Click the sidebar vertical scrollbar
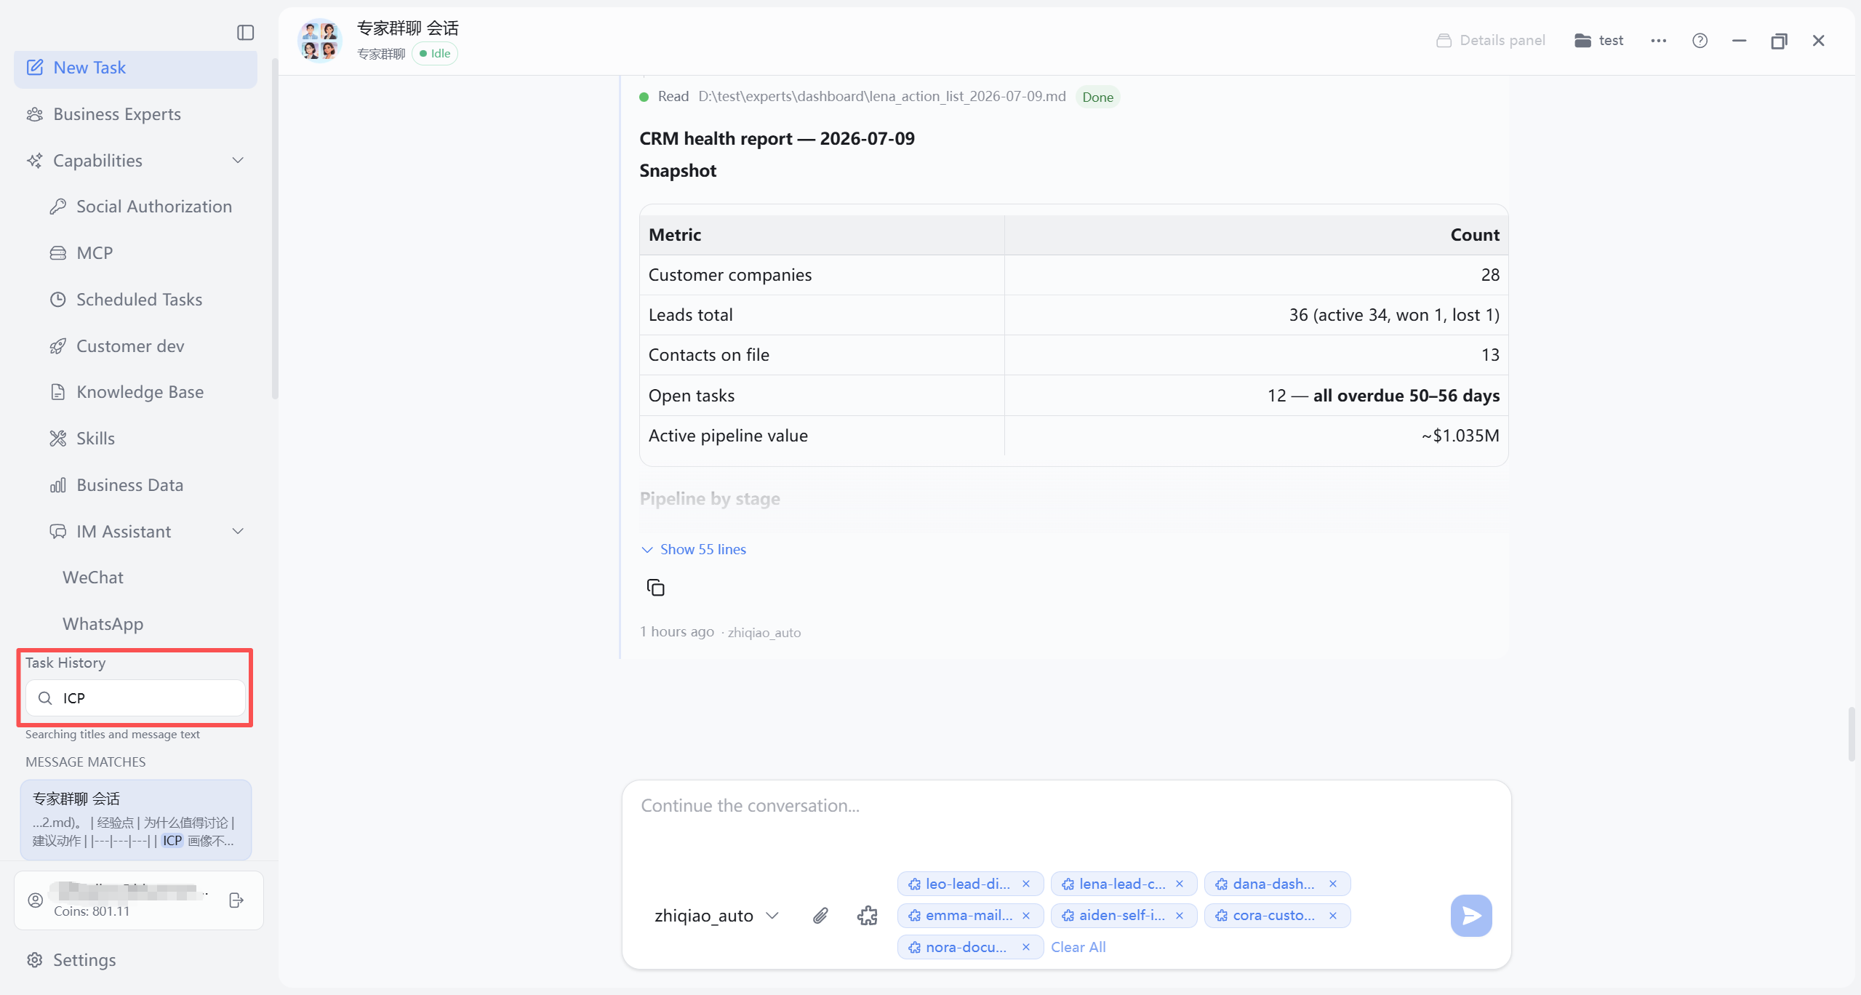The width and height of the screenshot is (1861, 995). (274, 229)
